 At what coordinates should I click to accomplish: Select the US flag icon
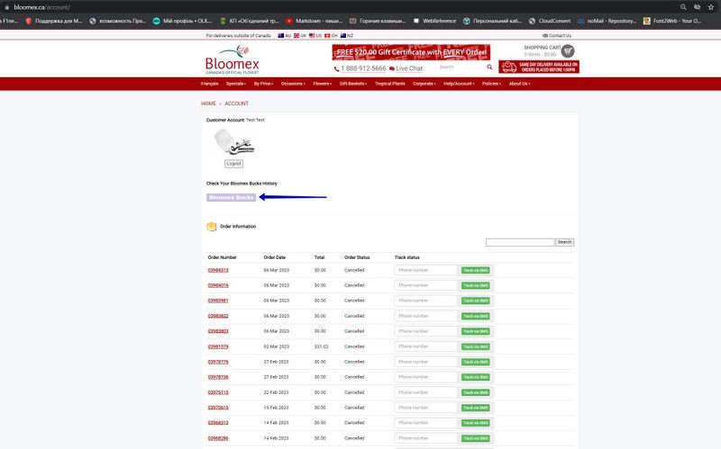(312, 35)
